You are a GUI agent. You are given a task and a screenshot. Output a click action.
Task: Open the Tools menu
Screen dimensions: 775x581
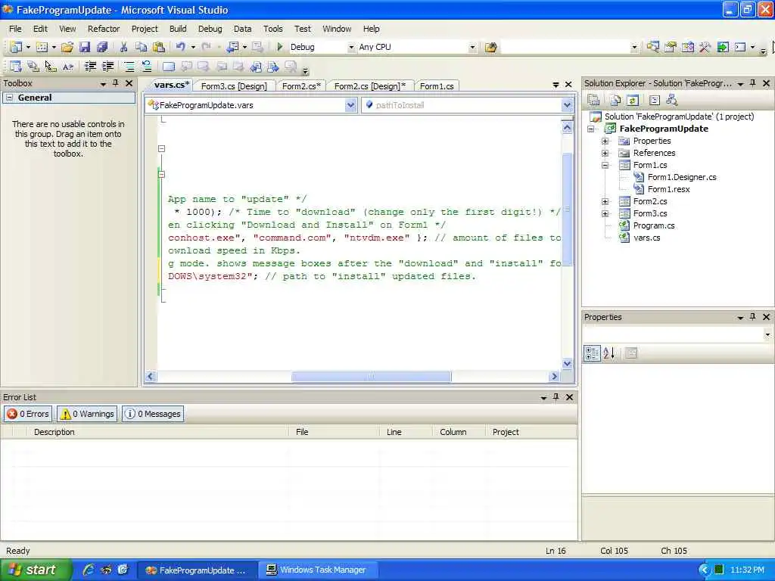tap(272, 29)
